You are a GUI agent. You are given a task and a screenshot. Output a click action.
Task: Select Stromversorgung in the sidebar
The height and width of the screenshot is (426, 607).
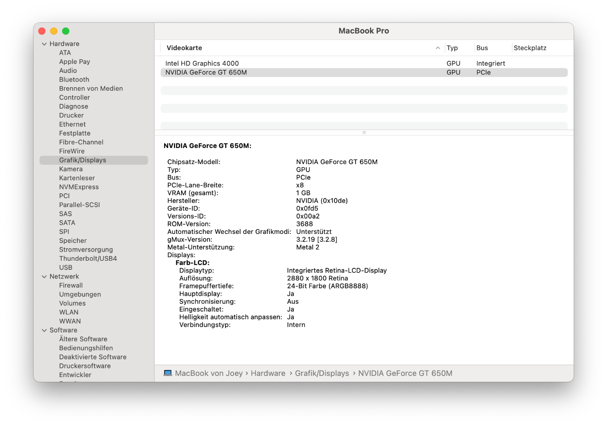point(86,250)
